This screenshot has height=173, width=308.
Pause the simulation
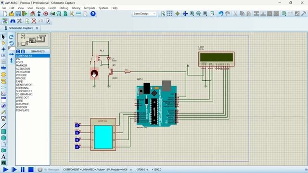23,170
